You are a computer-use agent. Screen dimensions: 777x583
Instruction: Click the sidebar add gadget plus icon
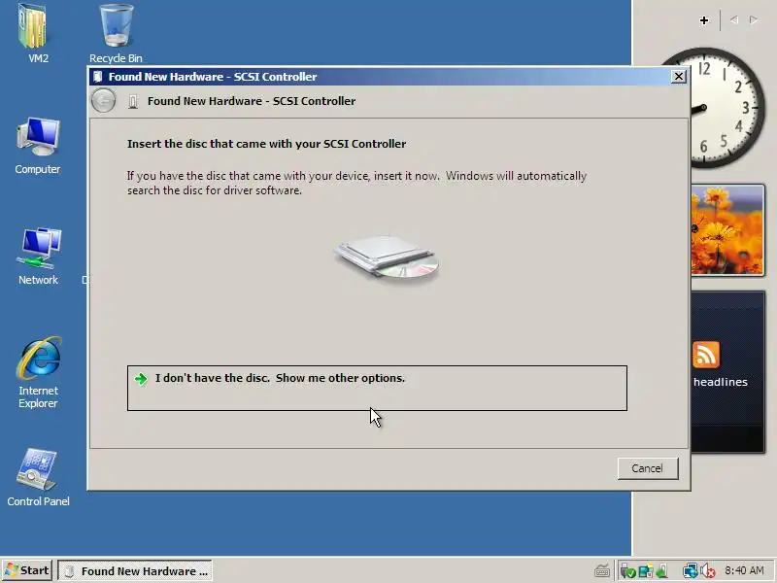coord(703,20)
